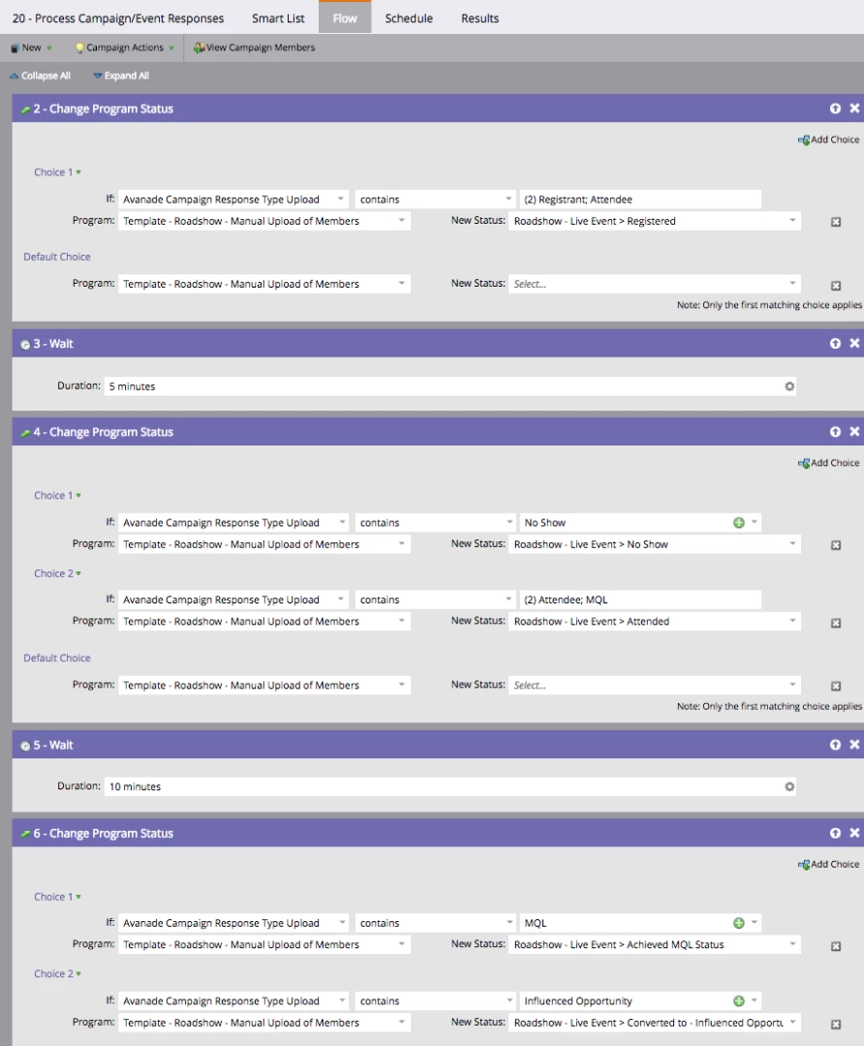Screen dimensions: 864x1046
Task: Open MQL value options arrow
Action: pyautogui.click(x=754, y=923)
